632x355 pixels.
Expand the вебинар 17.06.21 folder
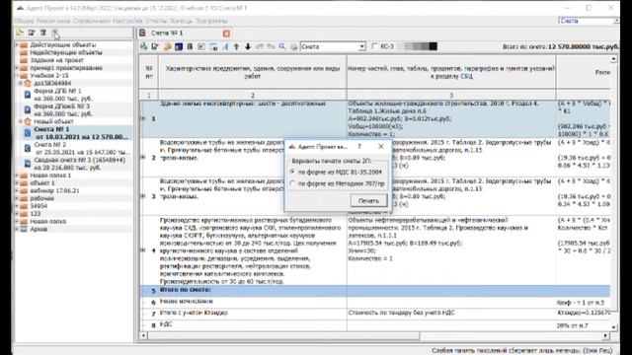coord(17,190)
